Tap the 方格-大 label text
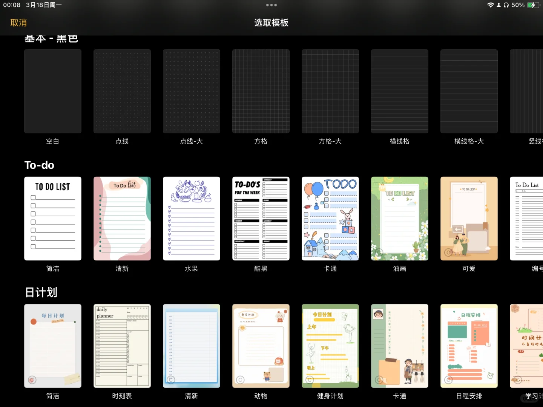 tap(330, 141)
